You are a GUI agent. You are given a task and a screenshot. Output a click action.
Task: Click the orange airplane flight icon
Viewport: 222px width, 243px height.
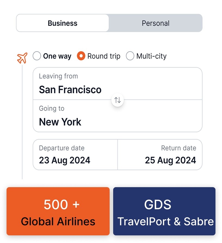click(22, 58)
